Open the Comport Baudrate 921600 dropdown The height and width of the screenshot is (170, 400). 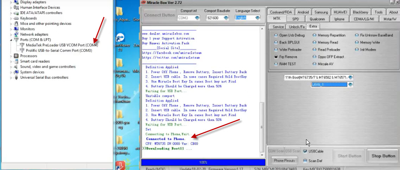tap(226, 18)
